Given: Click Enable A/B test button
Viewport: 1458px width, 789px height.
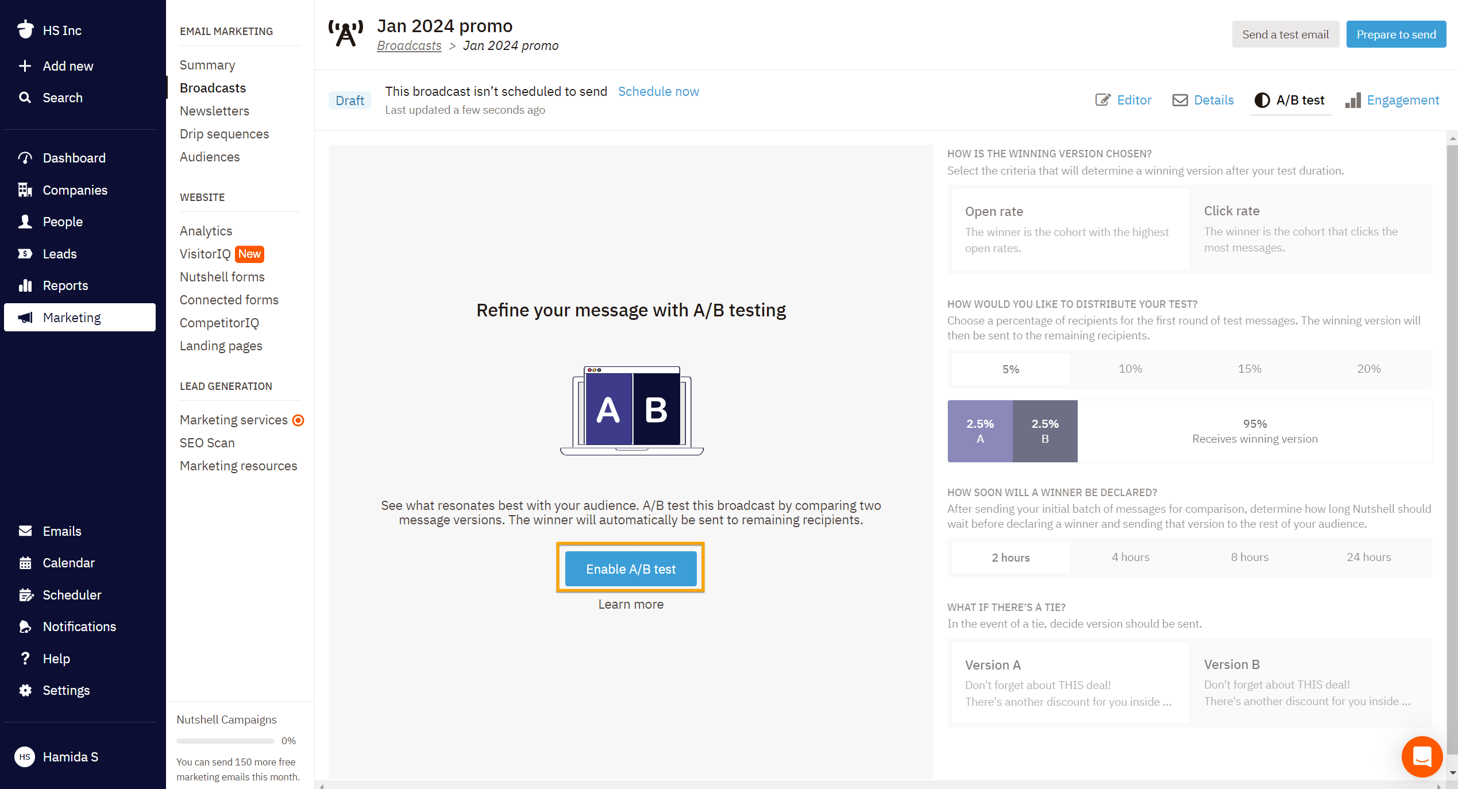Looking at the screenshot, I should [630, 568].
